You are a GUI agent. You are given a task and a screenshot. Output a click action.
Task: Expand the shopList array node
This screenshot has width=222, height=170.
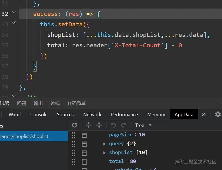coord(105,153)
